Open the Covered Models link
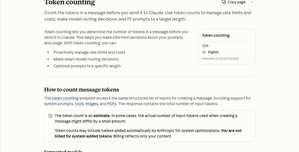The image size is (299, 152). click(x=227, y=59)
